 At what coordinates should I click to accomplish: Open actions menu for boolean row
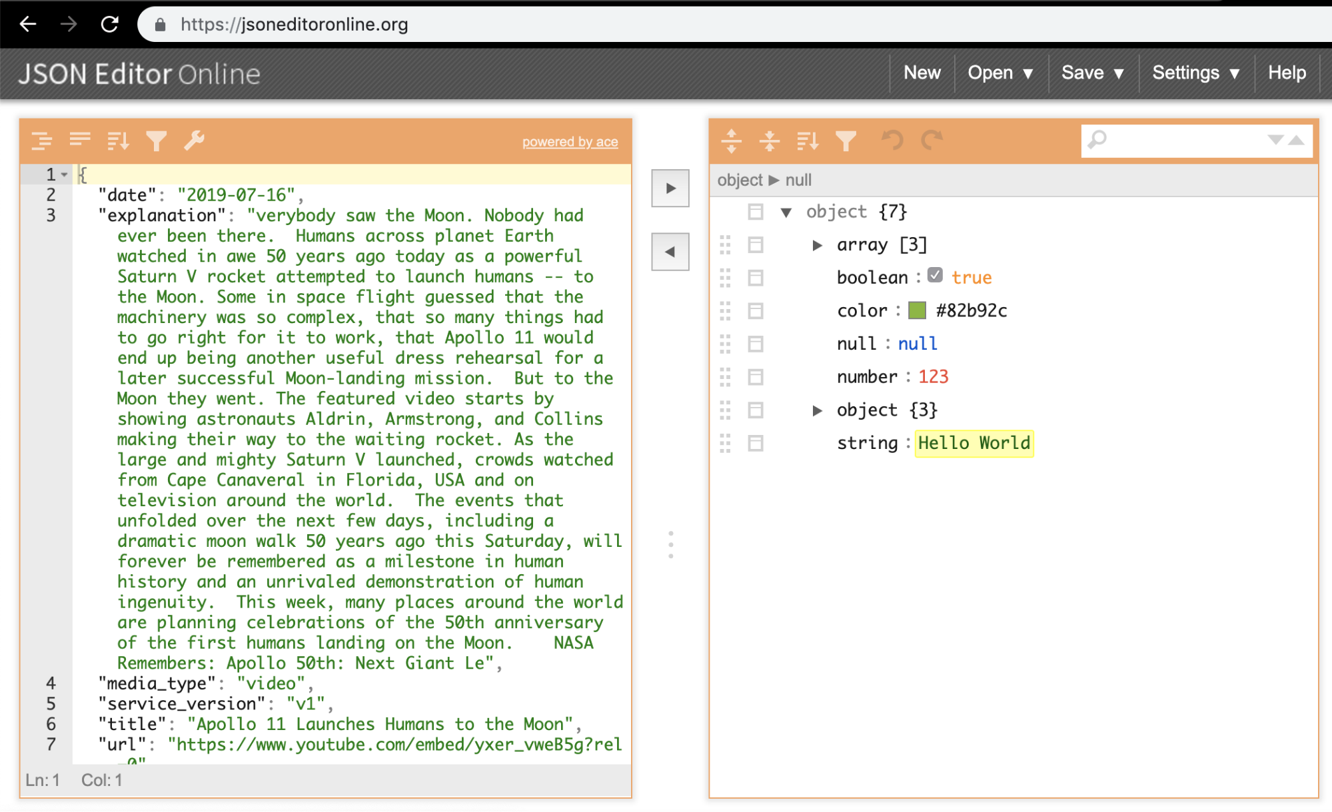point(755,278)
